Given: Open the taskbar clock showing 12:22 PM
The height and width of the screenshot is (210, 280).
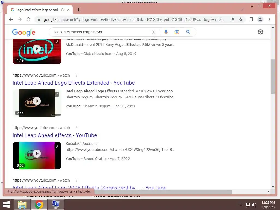Looking at the screenshot, I should point(268,205).
